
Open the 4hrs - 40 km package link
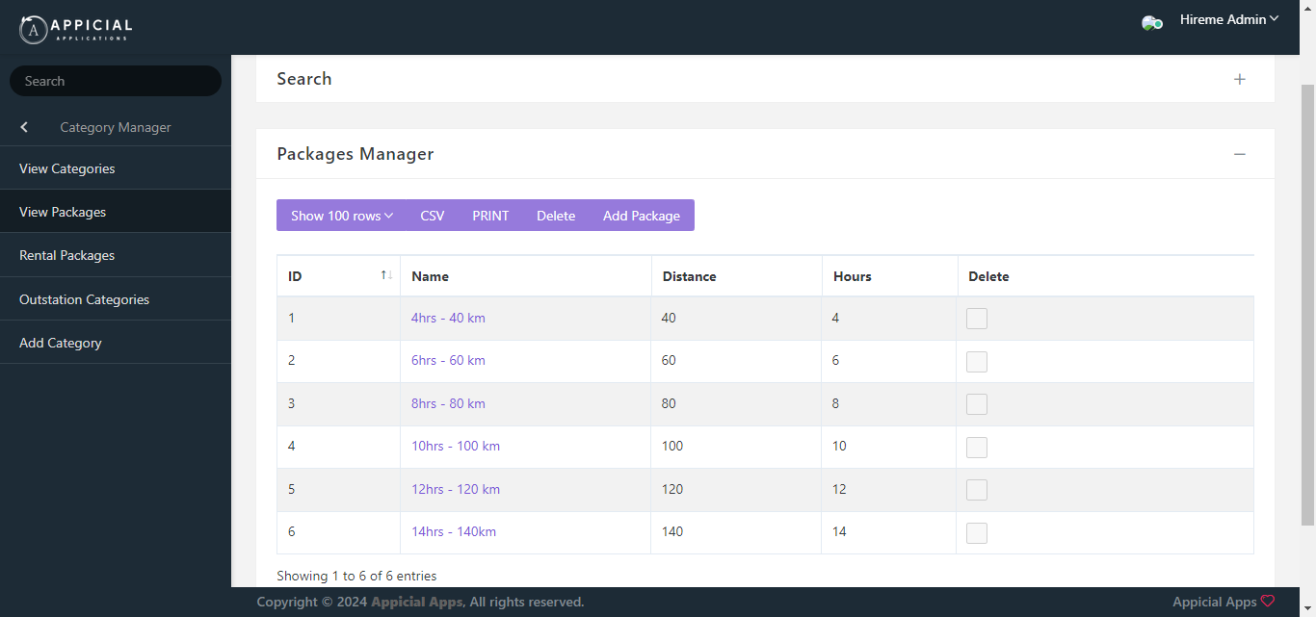[x=448, y=318]
